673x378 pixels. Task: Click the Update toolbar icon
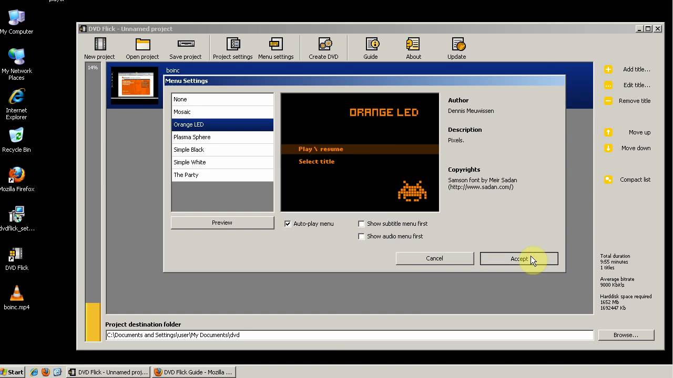[457, 44]
